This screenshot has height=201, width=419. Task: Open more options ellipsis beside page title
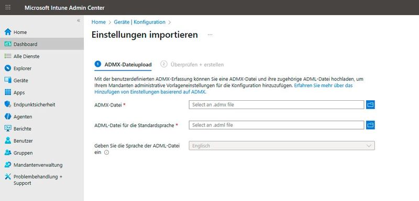click(210, 35)
